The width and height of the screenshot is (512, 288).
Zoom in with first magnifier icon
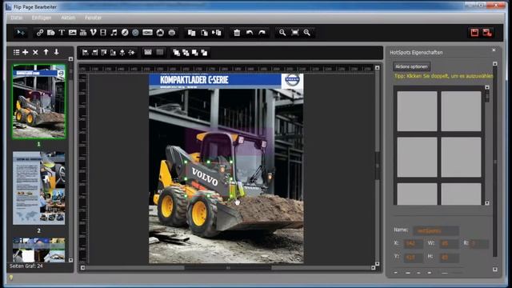point(282,32)
